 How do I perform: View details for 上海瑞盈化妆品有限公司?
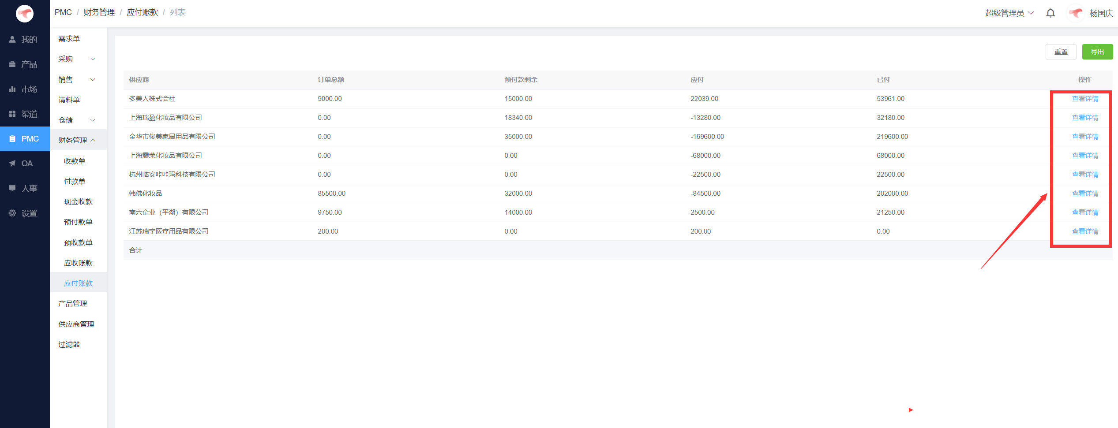[1085, 118]
